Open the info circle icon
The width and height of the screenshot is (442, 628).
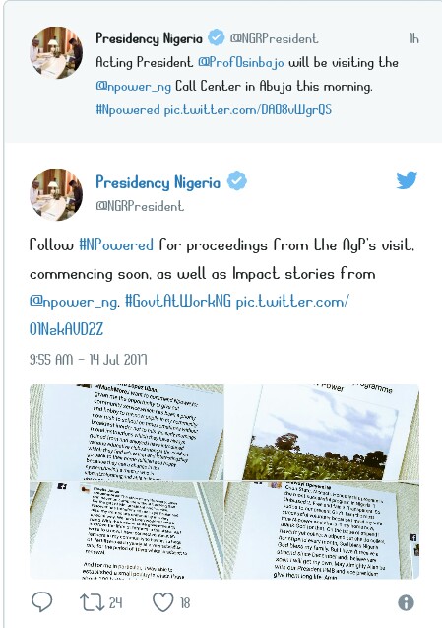pyautogui.click(x=406, y=602)
